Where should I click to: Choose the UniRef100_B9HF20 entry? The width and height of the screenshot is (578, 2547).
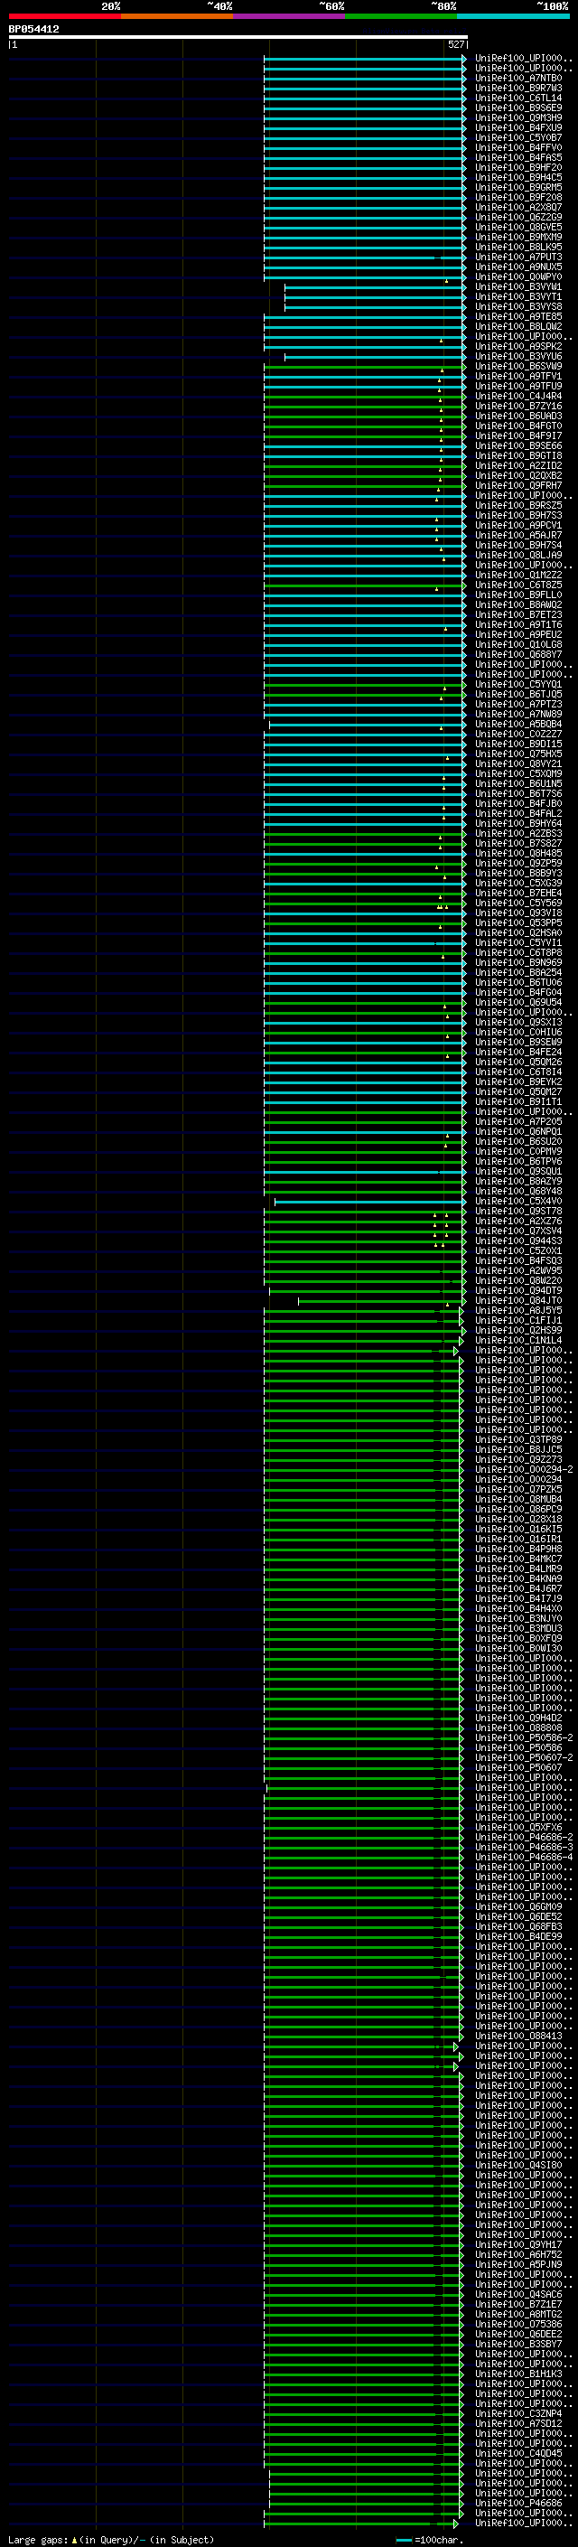coord(518,167)
